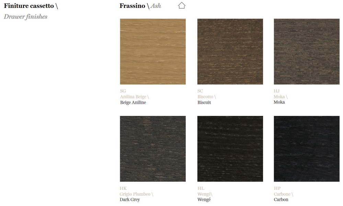Click the Drawer finishes subtitle
This screenshot has height=206, width=343.
[x=26, y=17]
